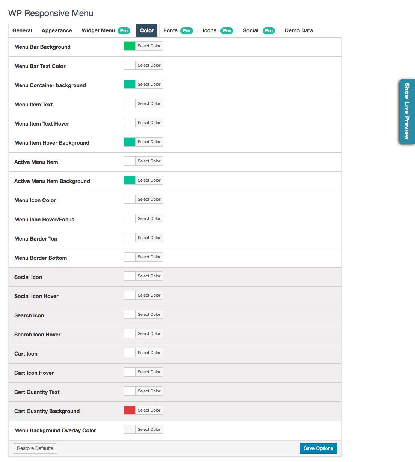415x462 pixels.
Task: Click Select Color for Menu Bar Background
Action: [x=149, y=46]
